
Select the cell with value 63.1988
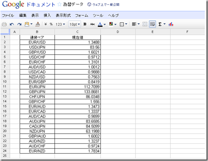[78, 131]
